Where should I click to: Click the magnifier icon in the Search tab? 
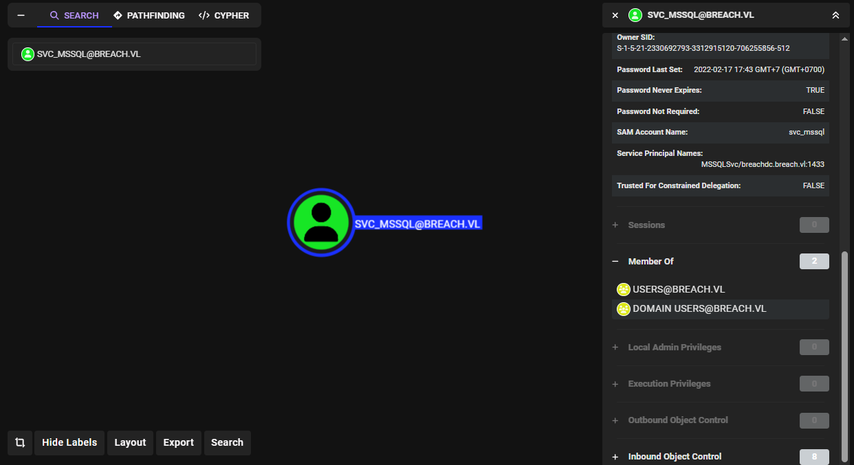tap(55, 15)
